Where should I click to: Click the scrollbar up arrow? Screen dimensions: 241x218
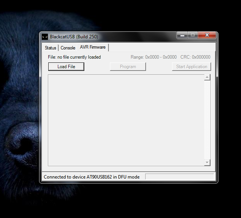pyautogui.click(x=207, y=78)
